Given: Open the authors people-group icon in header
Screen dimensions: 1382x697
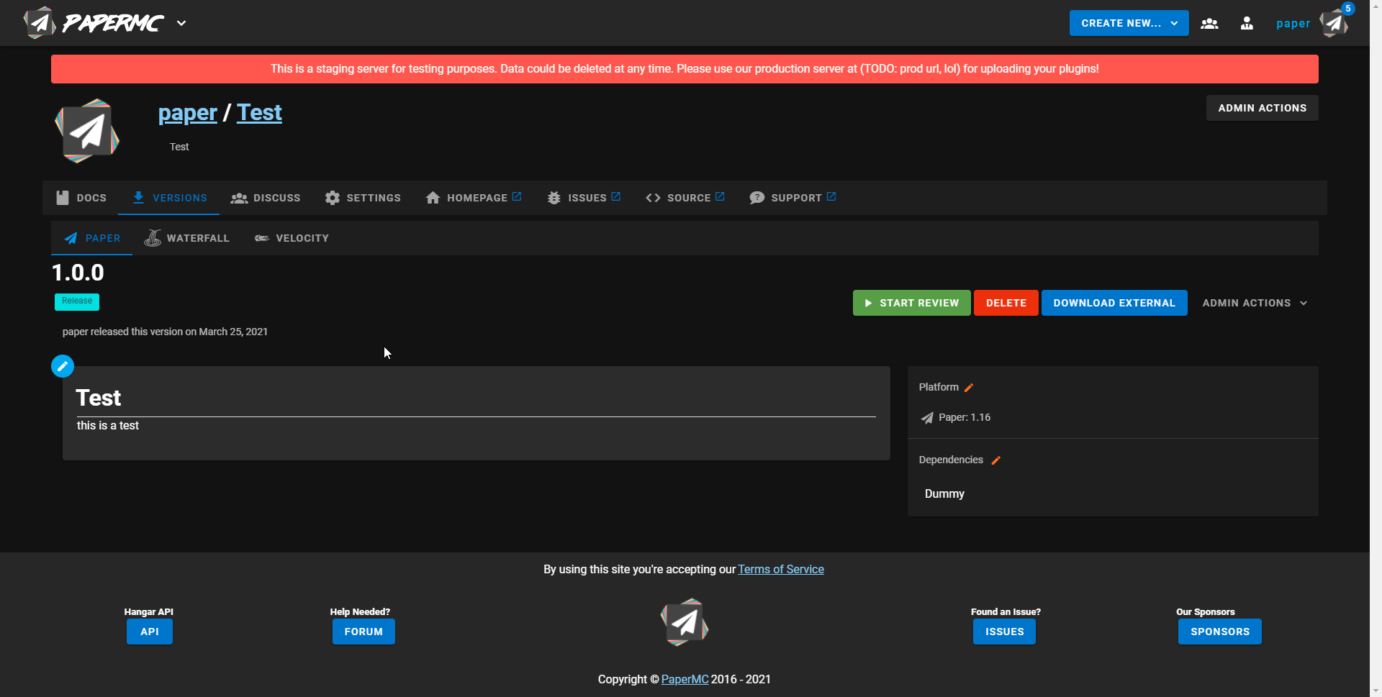Looking at the screenshot, I should coord(1209,23).
